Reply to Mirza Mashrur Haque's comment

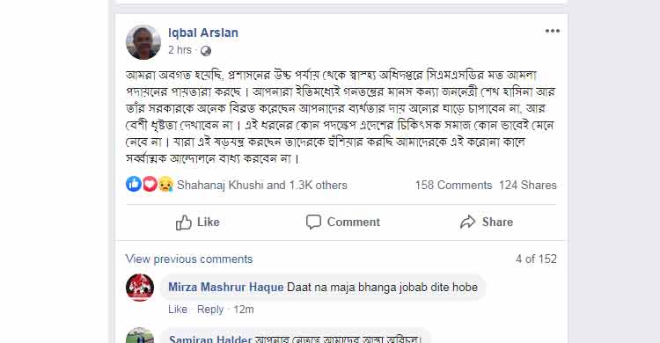pyautogui.click(x=210, y=310)
